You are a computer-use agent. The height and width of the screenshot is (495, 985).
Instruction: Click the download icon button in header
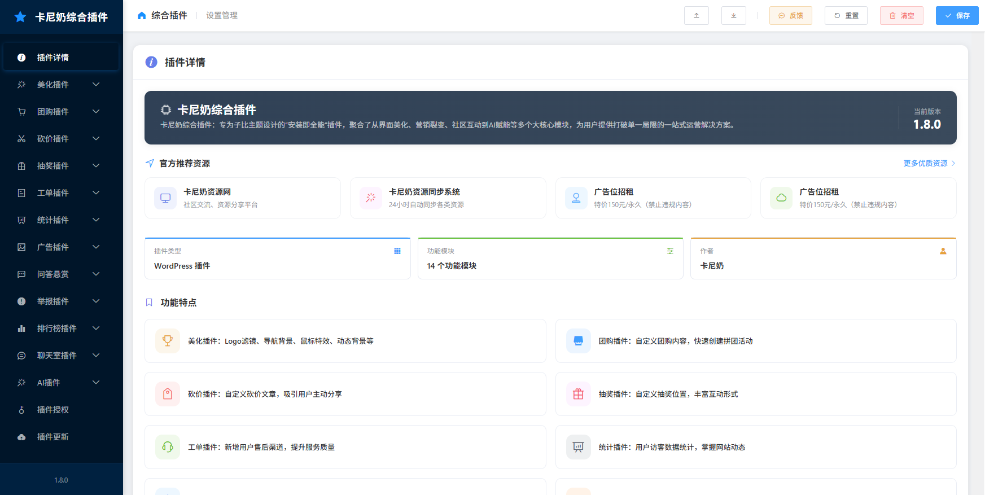click(733, 16)
